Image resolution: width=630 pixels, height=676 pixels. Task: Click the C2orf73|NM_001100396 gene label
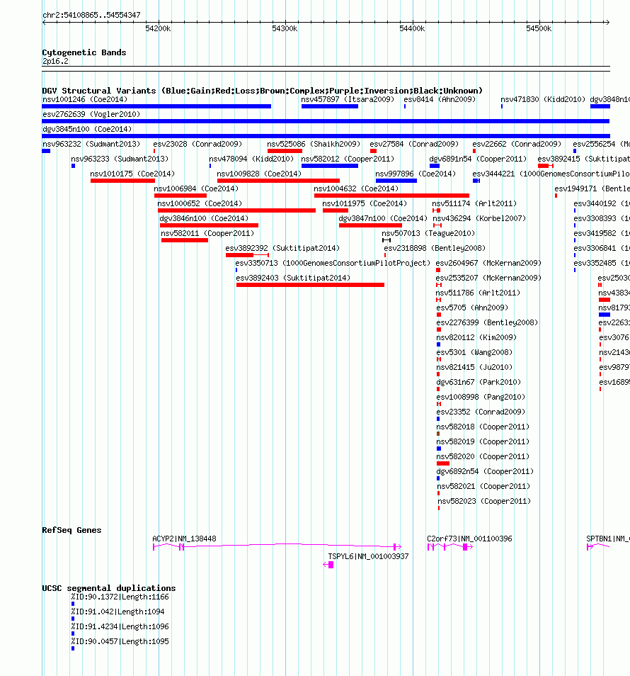pyautogui.click(x=470, y=539)
